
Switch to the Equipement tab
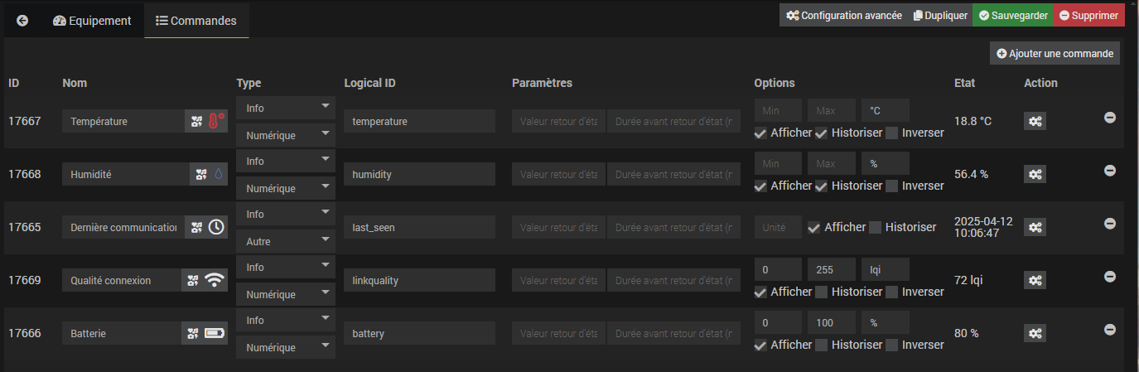[92, 21]
